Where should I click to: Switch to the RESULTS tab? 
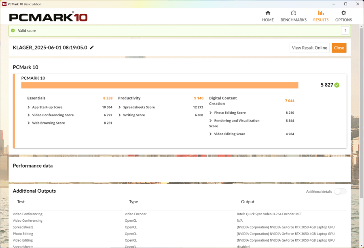(x=321, y=16)
